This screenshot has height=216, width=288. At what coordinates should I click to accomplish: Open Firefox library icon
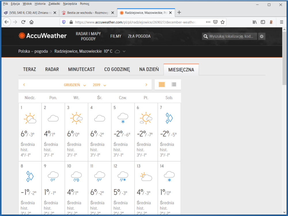[x=255, y=22]
